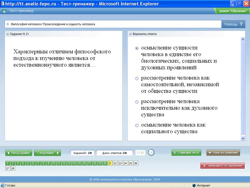Click the right arrow on Следующий button
This screenshot has width=250, height=188.
[58, 153]
